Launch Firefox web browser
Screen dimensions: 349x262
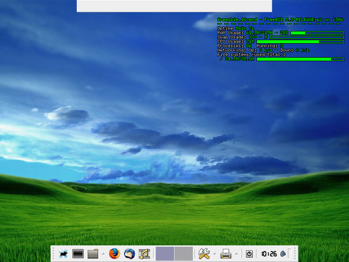click(x=115, y=254)
